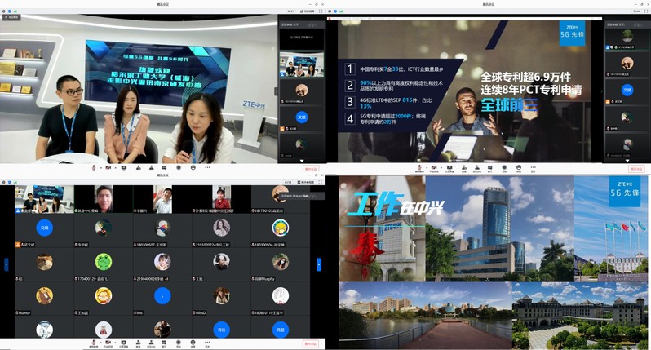Expand microphone options arrow in top-right window
Image resolution: width=651 pixels, height=350 pixels.
click(x=427, y=168)
